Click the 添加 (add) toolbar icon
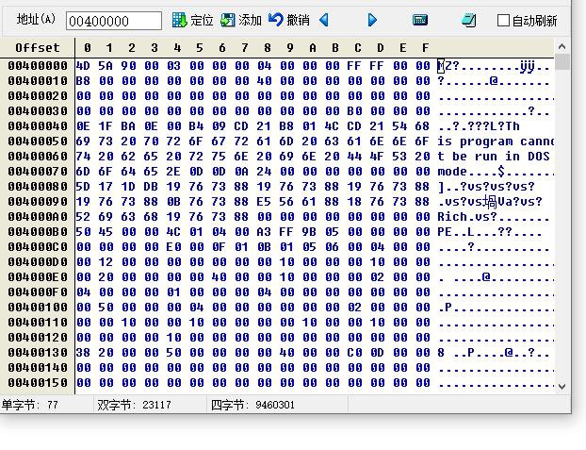 (227, 20)
